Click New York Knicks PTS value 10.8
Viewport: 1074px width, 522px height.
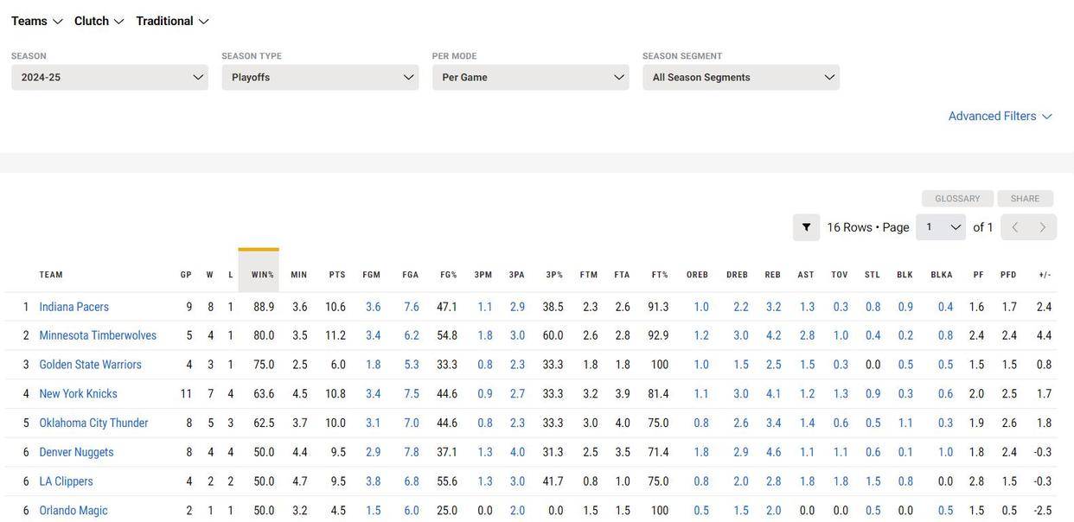pos(336,394)
